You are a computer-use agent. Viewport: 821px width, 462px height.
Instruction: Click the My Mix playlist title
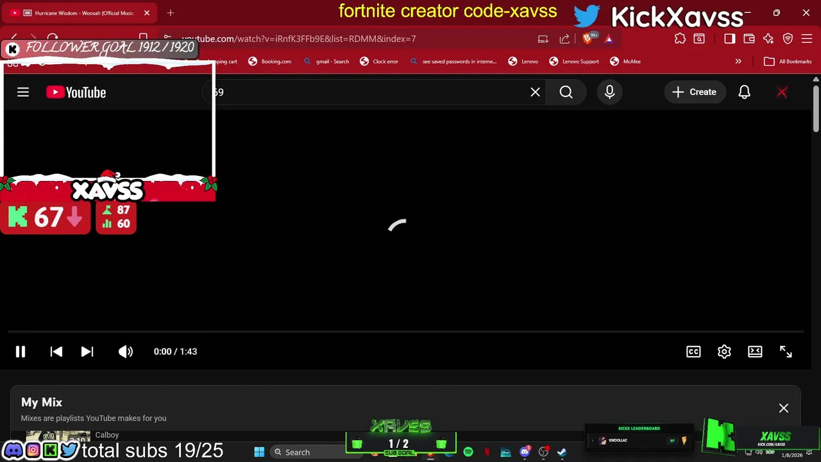(x=42, y=402)
